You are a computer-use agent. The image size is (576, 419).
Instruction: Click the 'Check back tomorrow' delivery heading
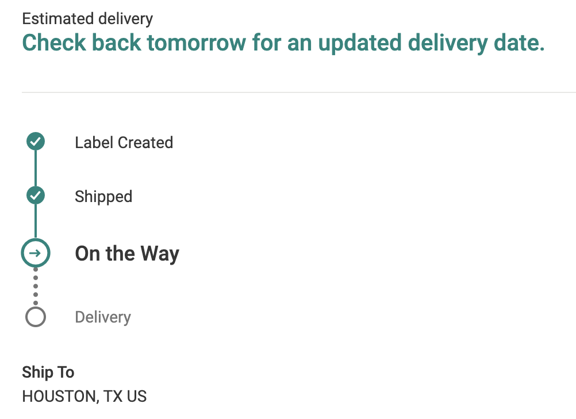click(283, 43)
